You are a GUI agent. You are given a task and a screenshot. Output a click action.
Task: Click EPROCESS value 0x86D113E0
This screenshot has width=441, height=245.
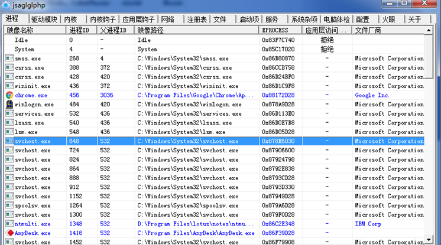pos(278,113)
